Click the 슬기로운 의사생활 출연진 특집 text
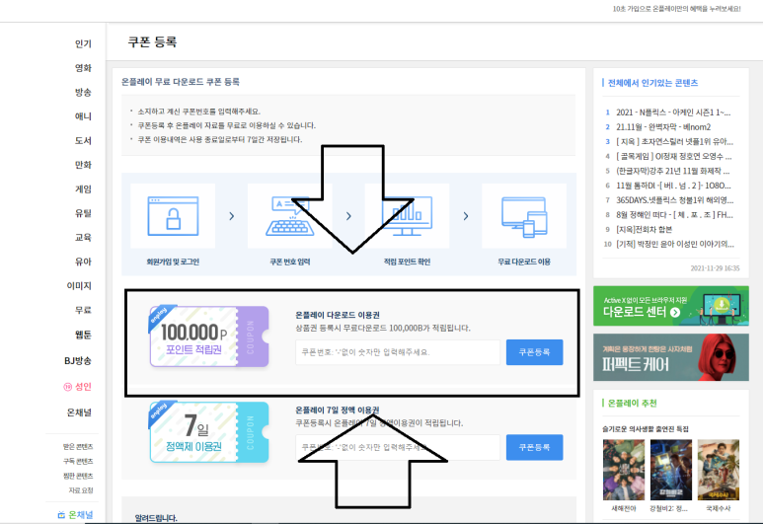Screen dimensions: 763x524 [x=646, y=429]
